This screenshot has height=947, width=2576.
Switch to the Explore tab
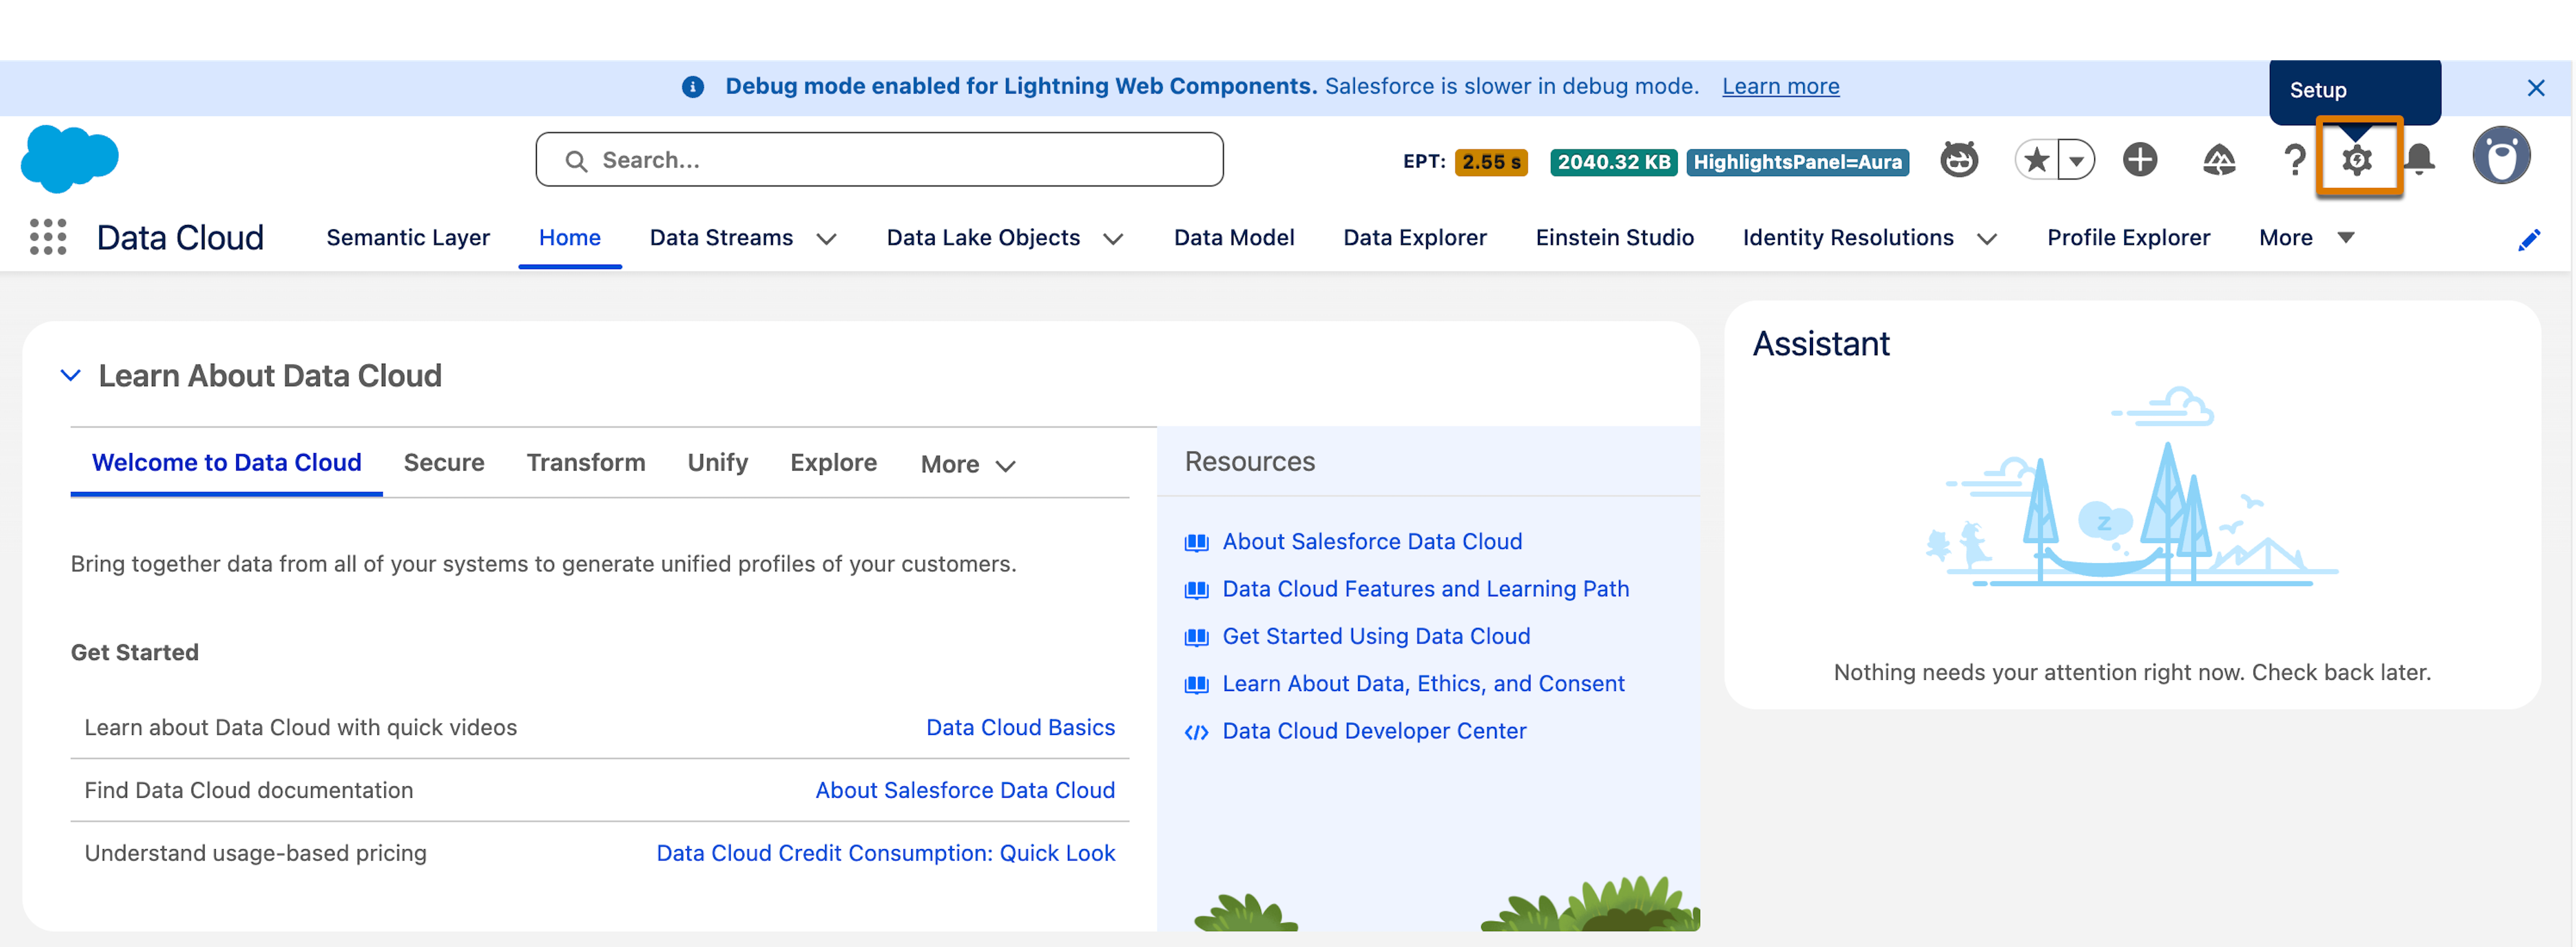point(833,462)
